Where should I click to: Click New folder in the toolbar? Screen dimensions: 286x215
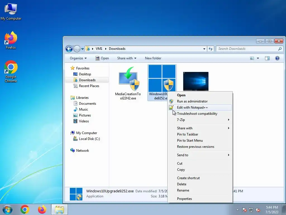[153, 58]
